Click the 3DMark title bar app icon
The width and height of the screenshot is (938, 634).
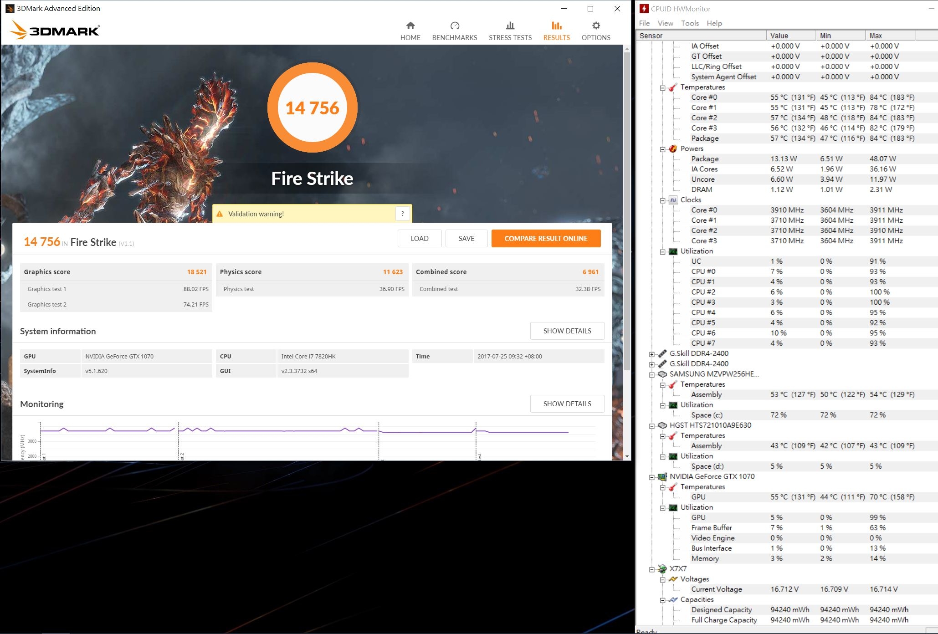[10, 8]
